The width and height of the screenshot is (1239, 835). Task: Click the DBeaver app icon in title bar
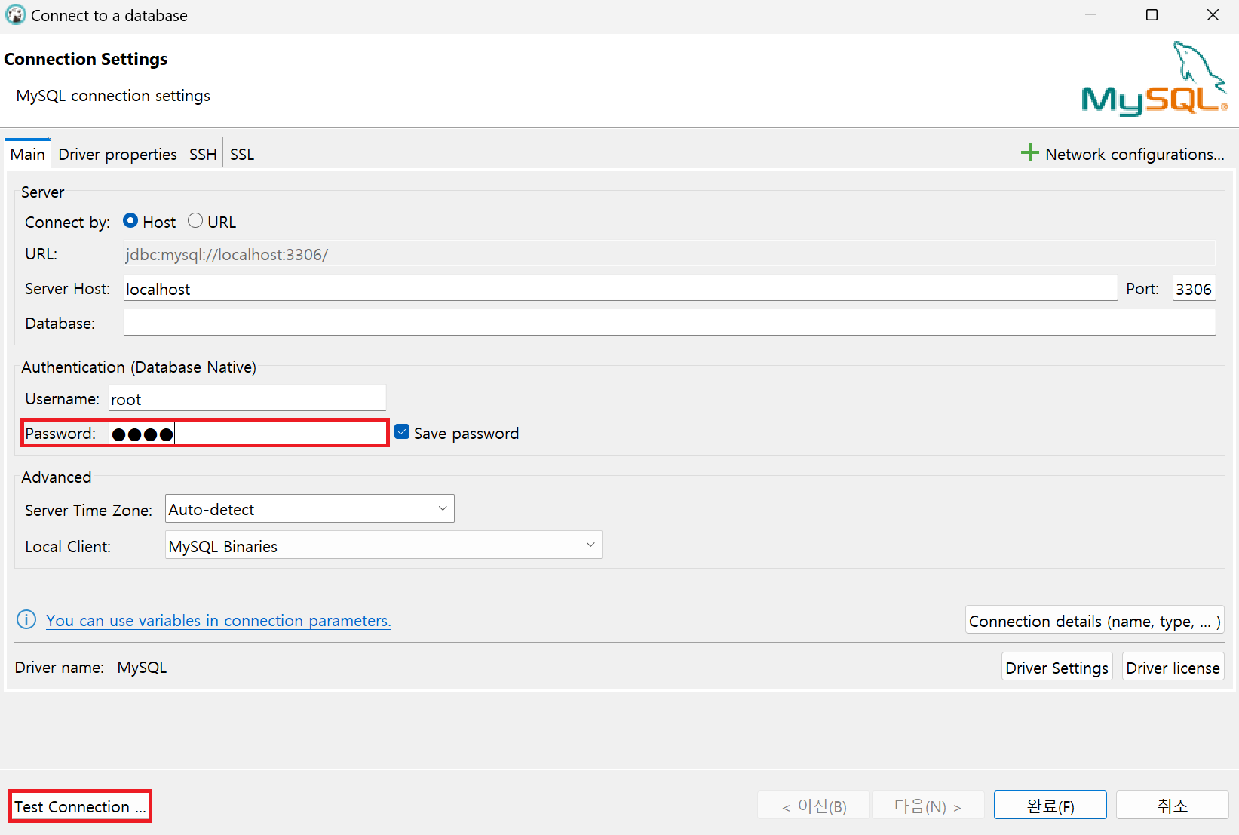(x=15, y=15)
